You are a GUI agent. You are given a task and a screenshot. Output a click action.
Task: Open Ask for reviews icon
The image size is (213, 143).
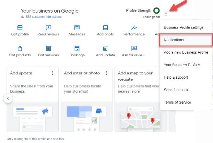coord(134,48)
